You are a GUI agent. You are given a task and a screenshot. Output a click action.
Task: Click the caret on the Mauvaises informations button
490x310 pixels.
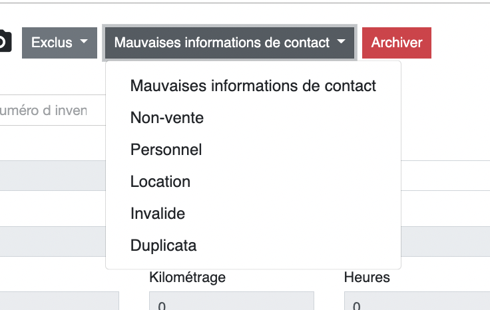pos(342,42)
